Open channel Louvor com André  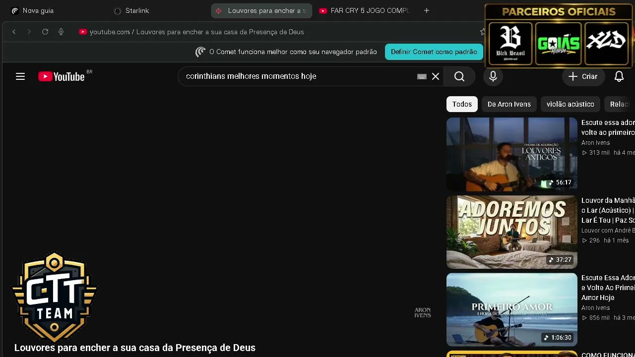click(608, 231)
